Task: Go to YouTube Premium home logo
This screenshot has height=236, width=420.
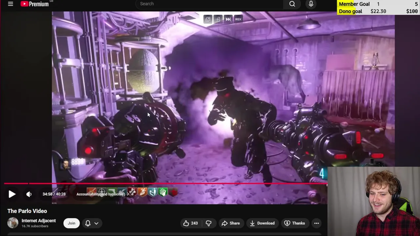Action: 34,4
